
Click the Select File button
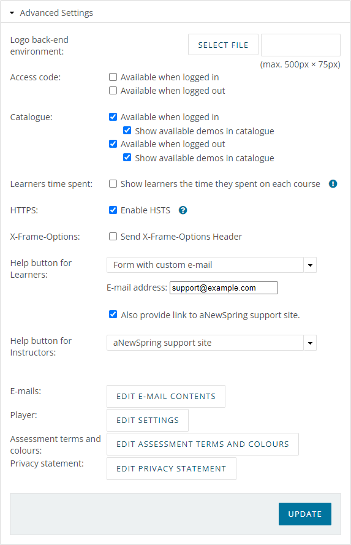click(223, 45)
